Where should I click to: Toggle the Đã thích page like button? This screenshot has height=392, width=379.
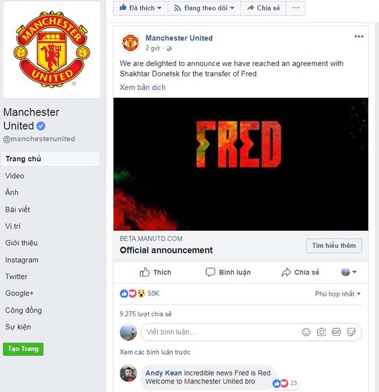click(140, 8)
